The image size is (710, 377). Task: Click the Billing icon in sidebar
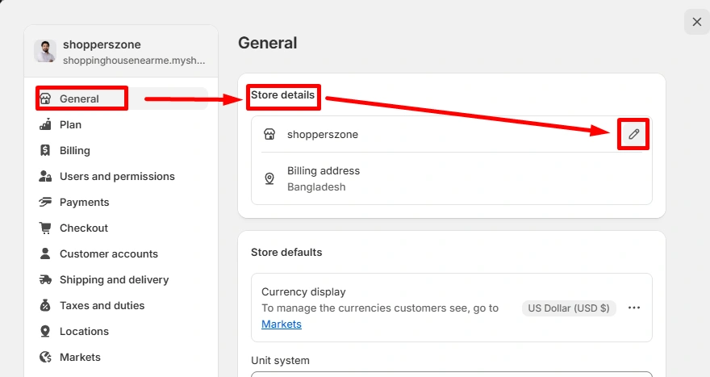[x=46, y=150]
